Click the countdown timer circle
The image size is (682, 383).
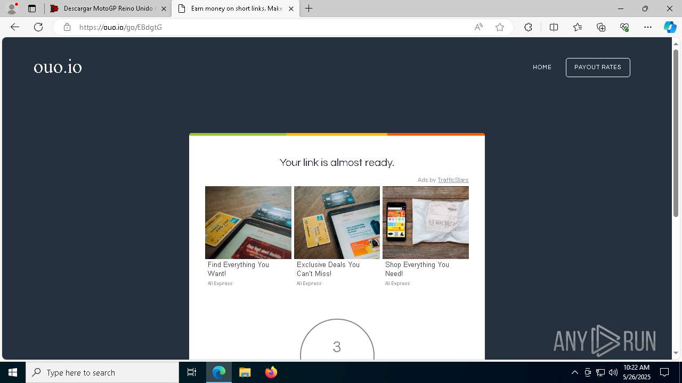(x=337, y=340)
